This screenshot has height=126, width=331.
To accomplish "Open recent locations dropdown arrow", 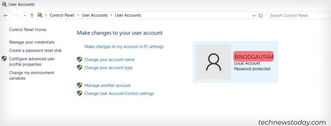I will [x=25, y=15].
